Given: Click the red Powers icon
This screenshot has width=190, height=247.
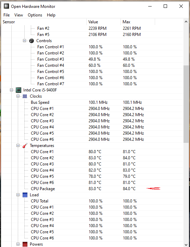Looking at the screenshot, I should 25,244.
